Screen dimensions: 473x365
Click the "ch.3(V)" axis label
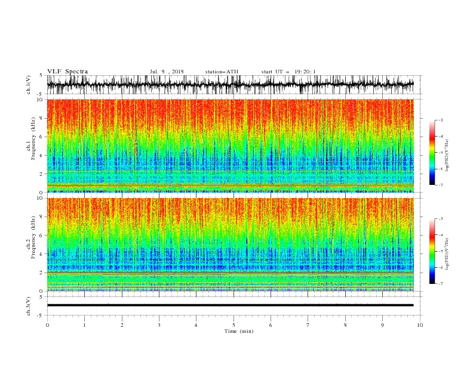click(x=29, y=306)
